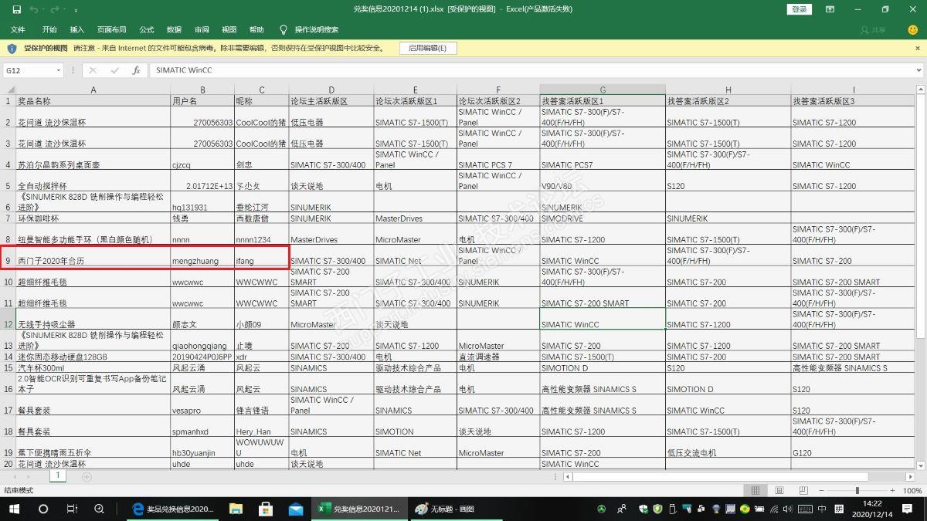Open the 插入 ribbon tab

[x=77, y=29]
